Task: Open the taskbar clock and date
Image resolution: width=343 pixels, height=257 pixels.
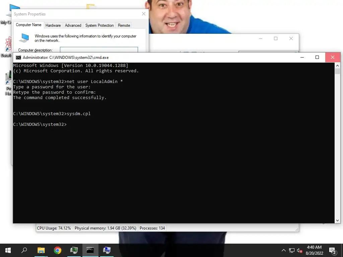Action: click(314, 250)
